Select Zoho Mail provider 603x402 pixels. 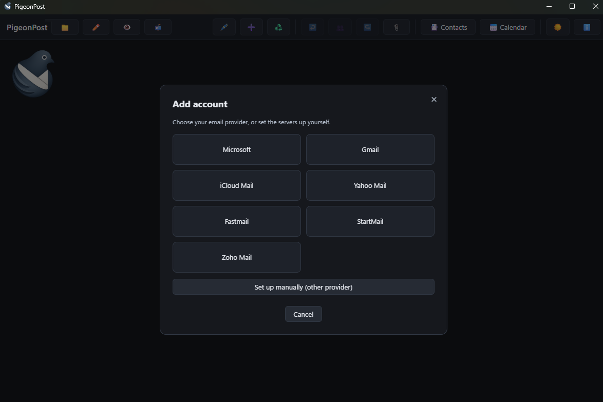coord(236,257)
